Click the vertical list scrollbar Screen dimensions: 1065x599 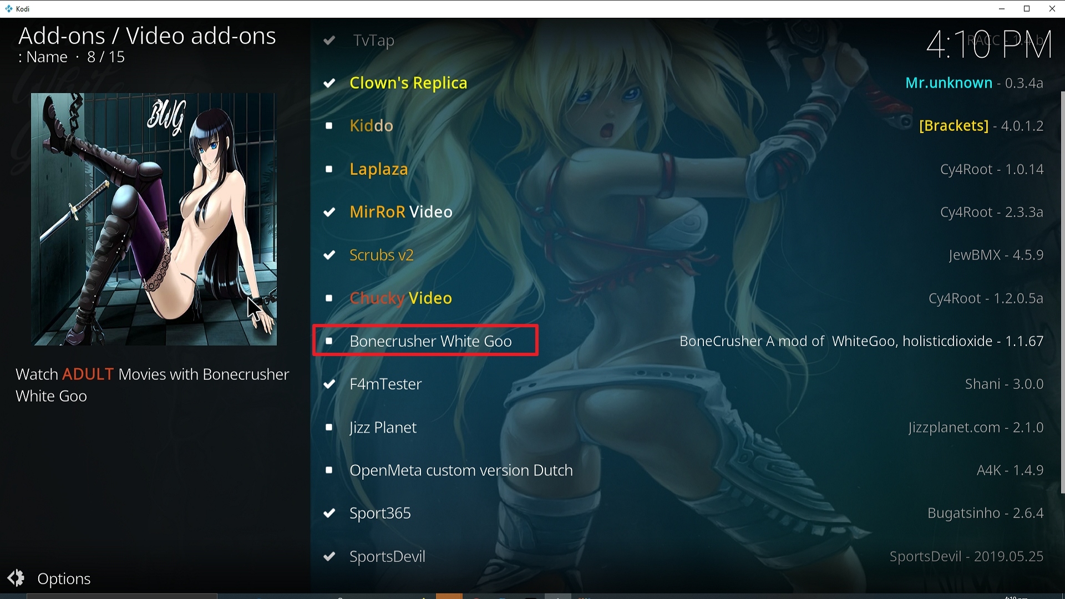point(1062,292)
